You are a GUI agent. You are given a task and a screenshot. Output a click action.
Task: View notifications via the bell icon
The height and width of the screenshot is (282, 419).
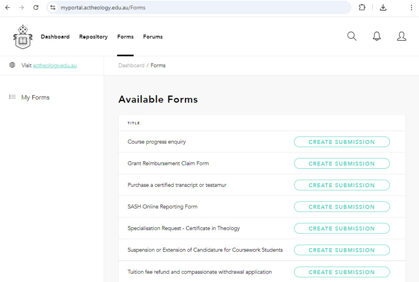point(376,36)
